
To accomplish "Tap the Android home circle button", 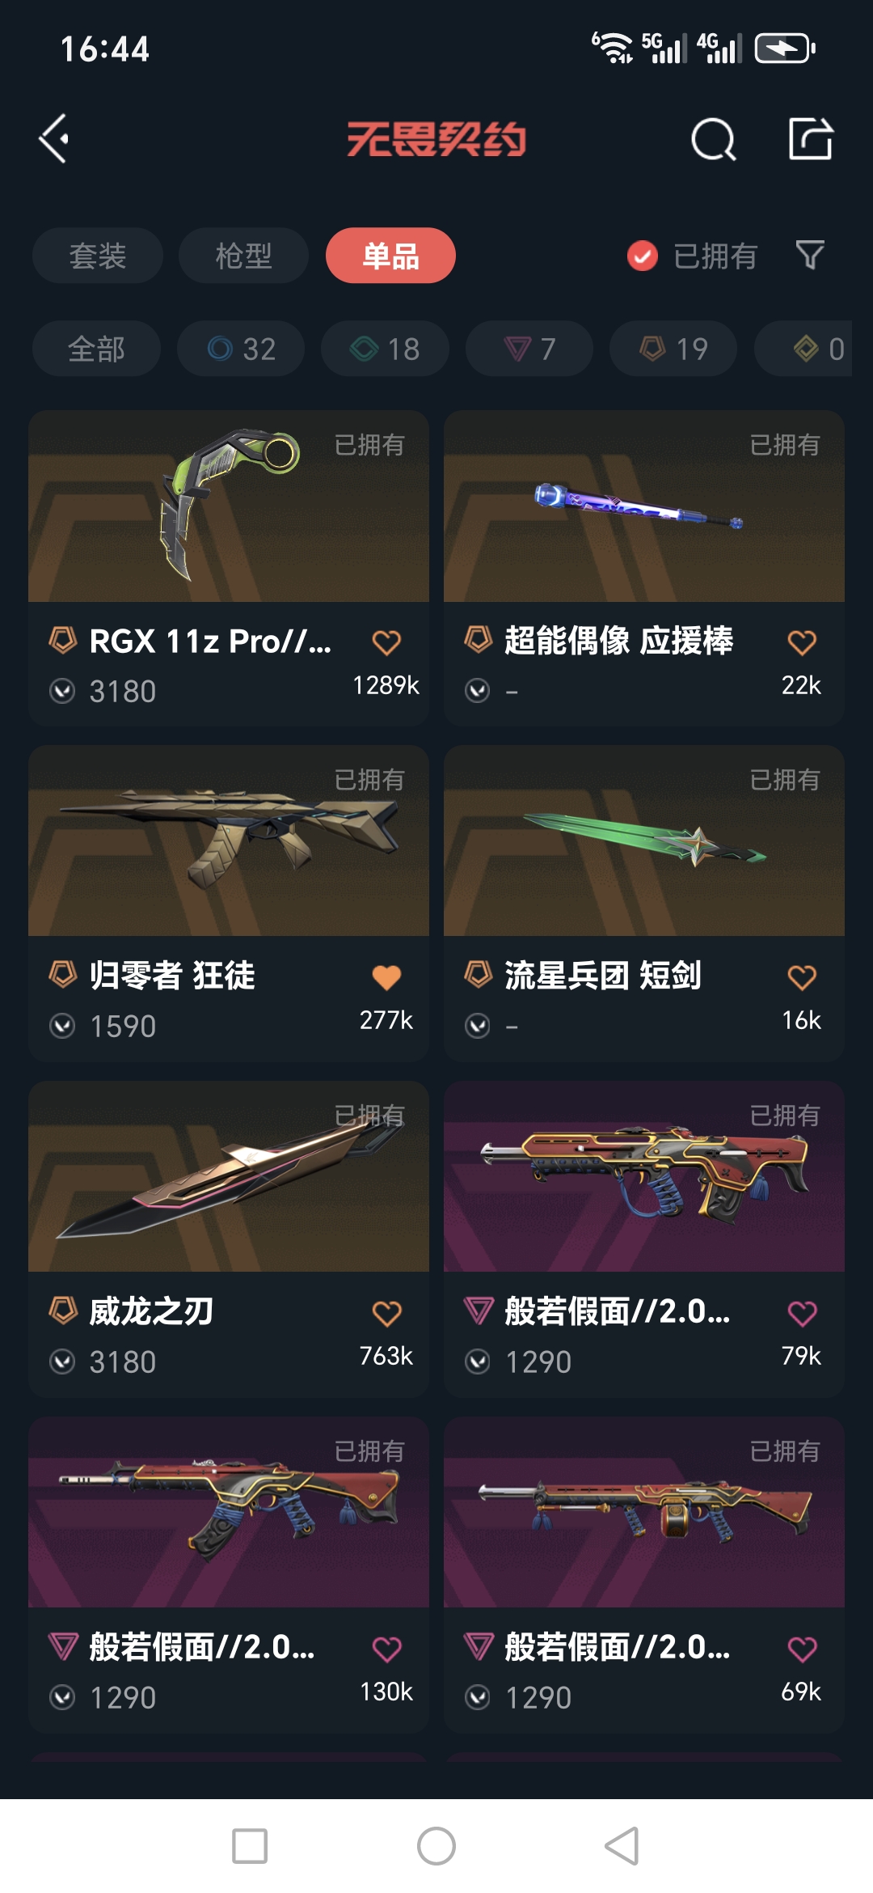I will pyautogui.click(x=436, y=1846).
